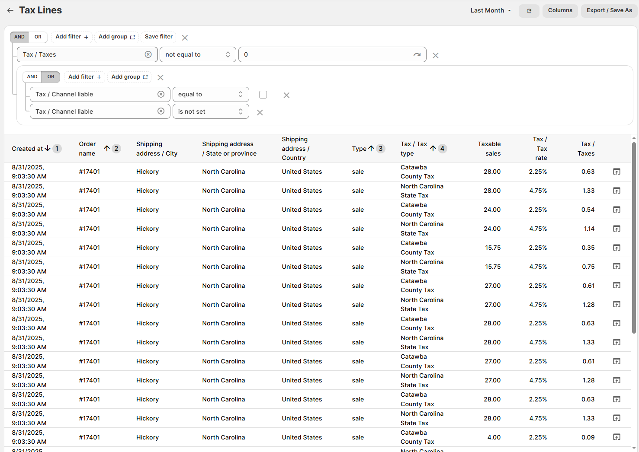Viewport: 639px width, 452px height.
Task: Delete the nested filter group
Action: 161,77
